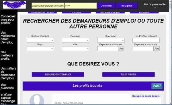Click the Les Profils contenant text field
This screenshot has height=105, width=172.
click(x=146, y=40)
